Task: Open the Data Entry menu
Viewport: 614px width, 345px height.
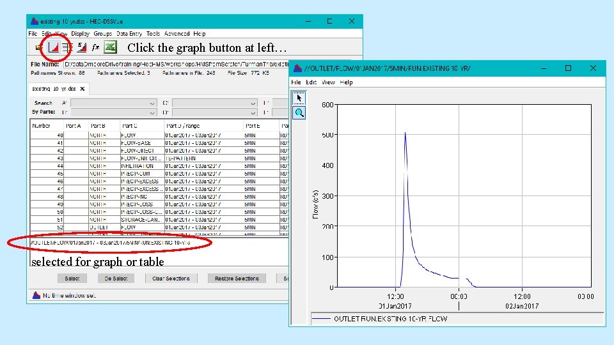Action: [129, 34]
